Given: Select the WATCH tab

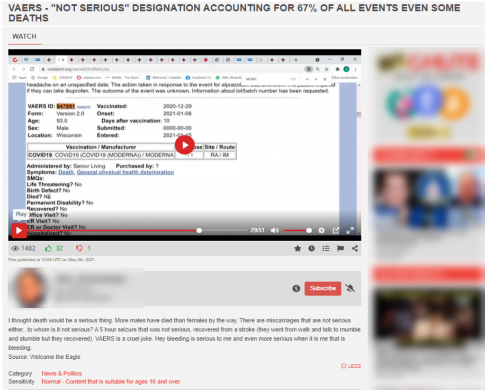Looking at the screenshot, I should click(x=25, y=36).
